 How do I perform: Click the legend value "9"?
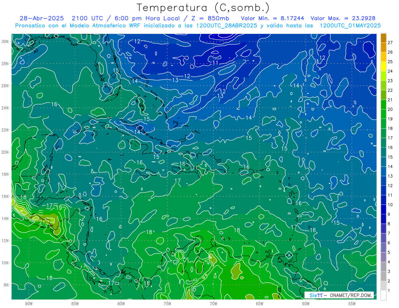389,214
